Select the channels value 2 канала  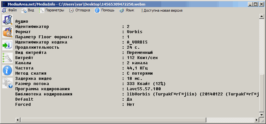pos(137,63)
